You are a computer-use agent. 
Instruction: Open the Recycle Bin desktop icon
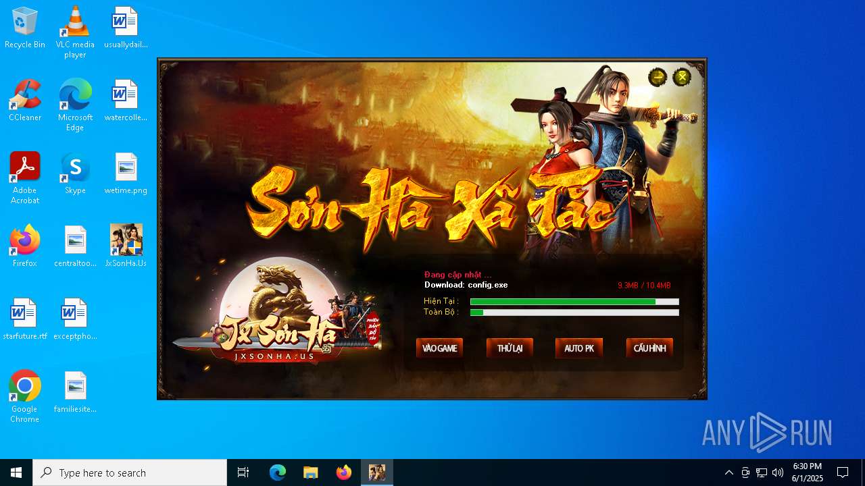point(25,28)
